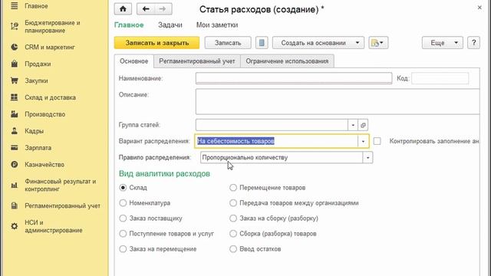
Task: Click the Казначейство coin icon
Action: [x=15, y=164]
